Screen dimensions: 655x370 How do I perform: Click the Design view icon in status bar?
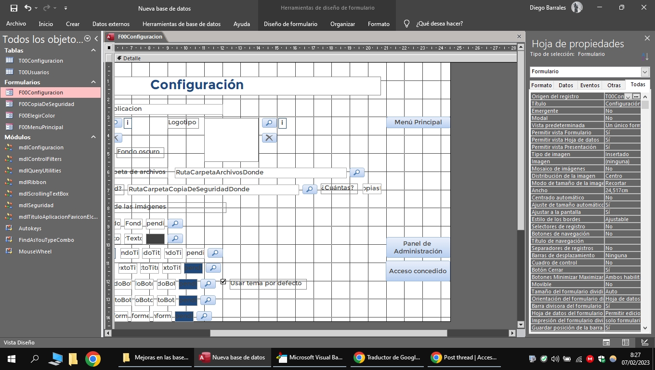coord(644,343)
